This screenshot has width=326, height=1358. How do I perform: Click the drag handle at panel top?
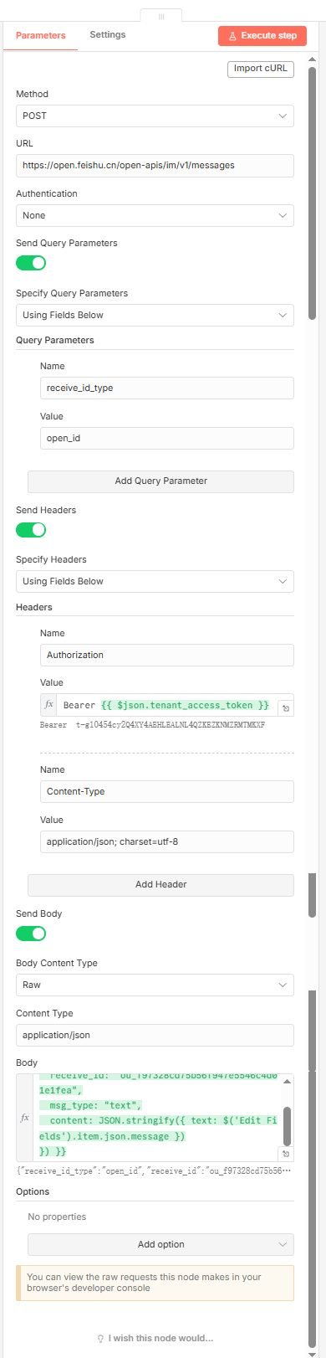161,16
